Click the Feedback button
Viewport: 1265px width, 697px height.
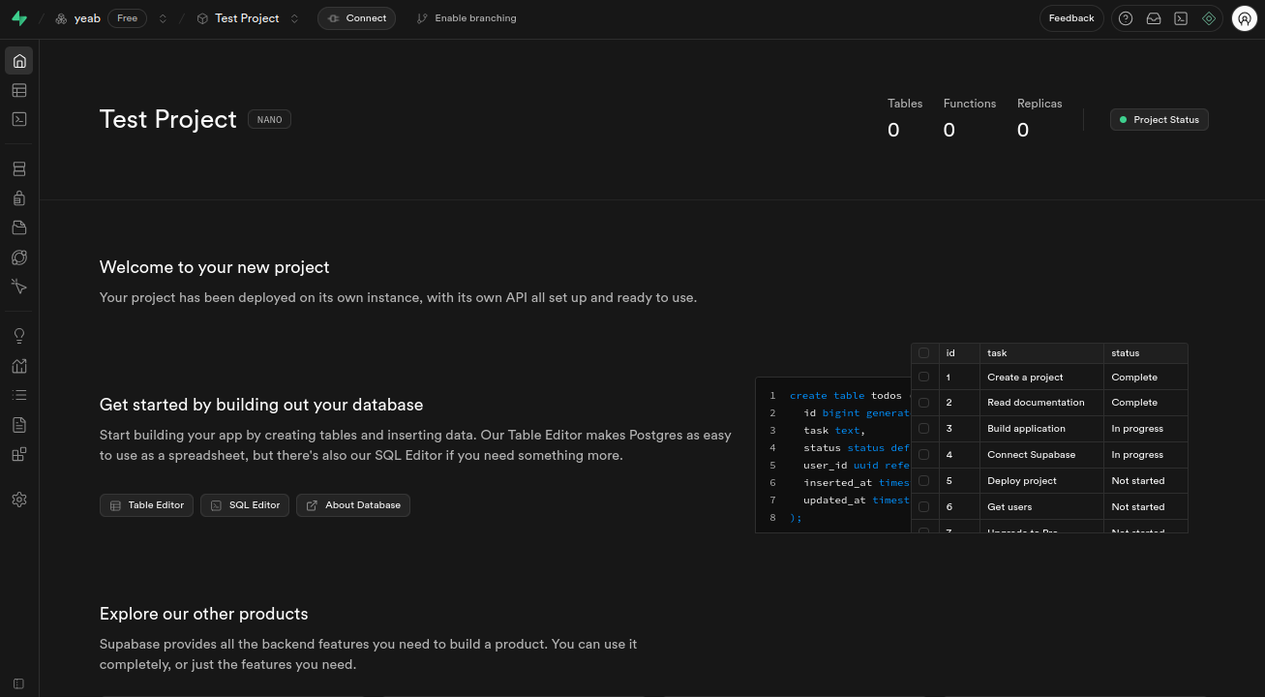pos(1071,18)
